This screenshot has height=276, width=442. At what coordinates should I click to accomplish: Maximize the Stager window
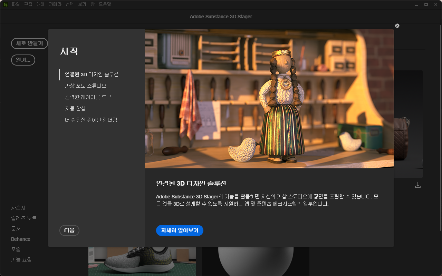coord(426,4)
